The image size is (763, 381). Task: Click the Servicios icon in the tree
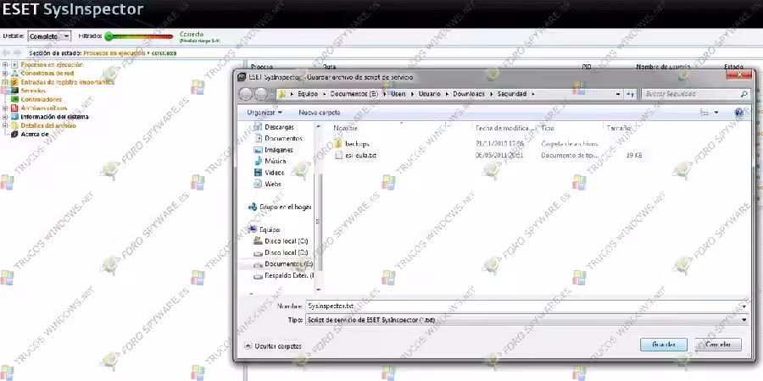(14, 91)
